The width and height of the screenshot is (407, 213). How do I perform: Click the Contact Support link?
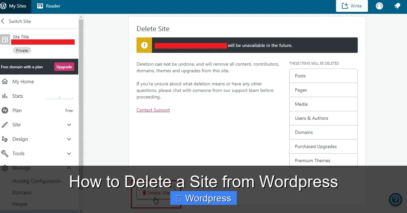click(153, 110)
